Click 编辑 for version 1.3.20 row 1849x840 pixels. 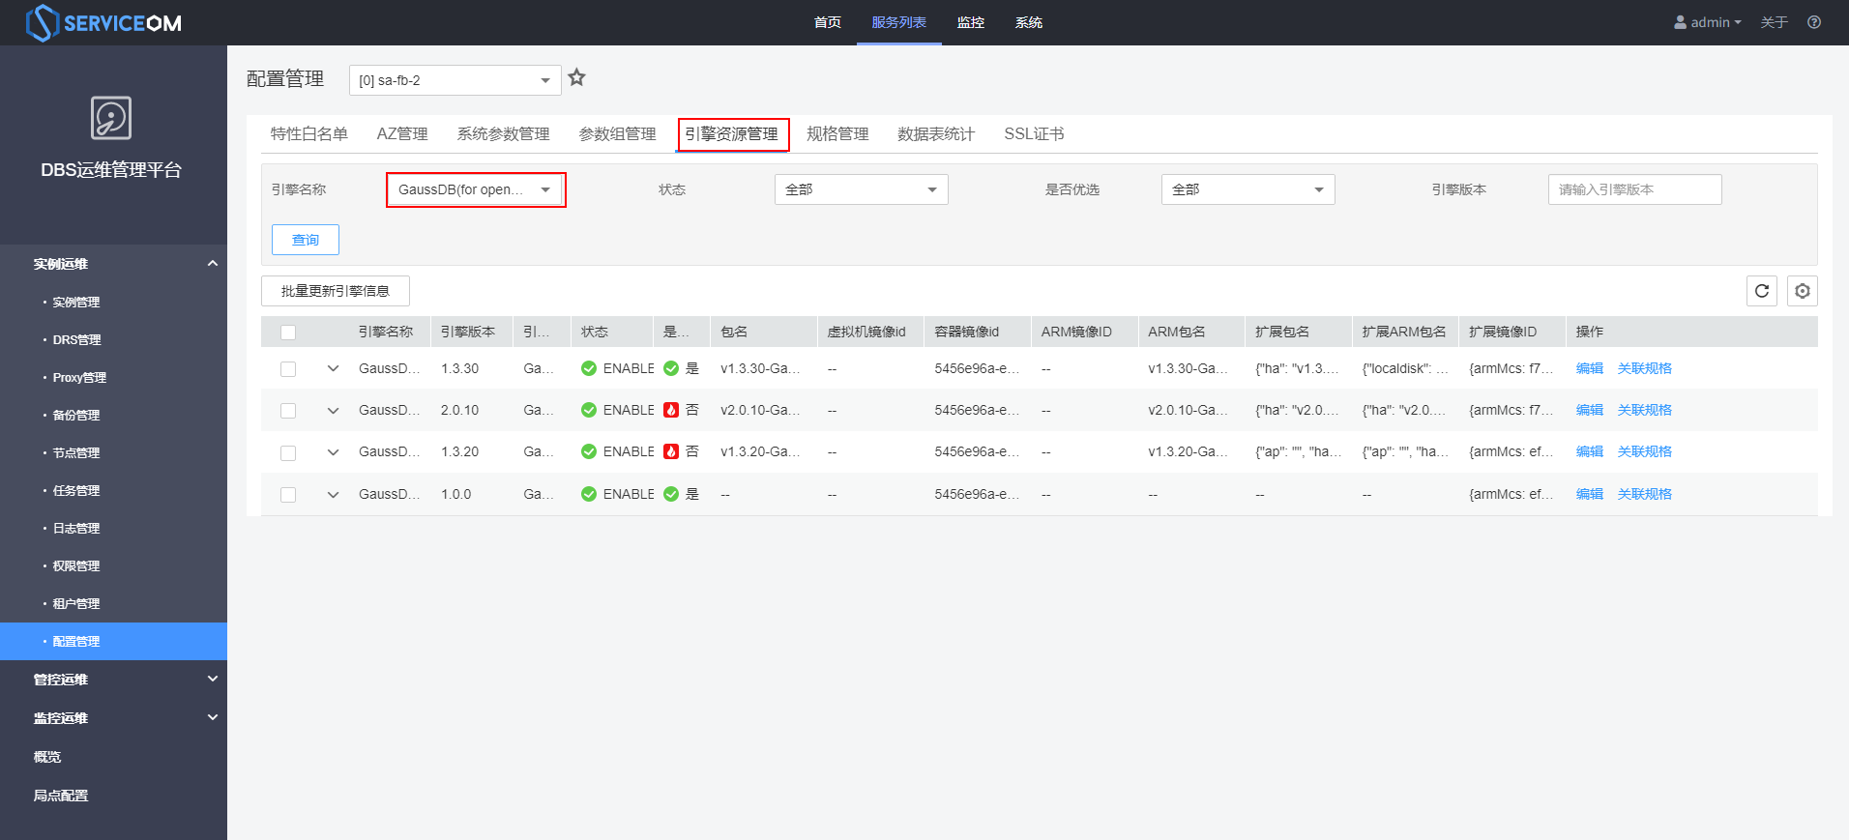(x=1590, y=451)
